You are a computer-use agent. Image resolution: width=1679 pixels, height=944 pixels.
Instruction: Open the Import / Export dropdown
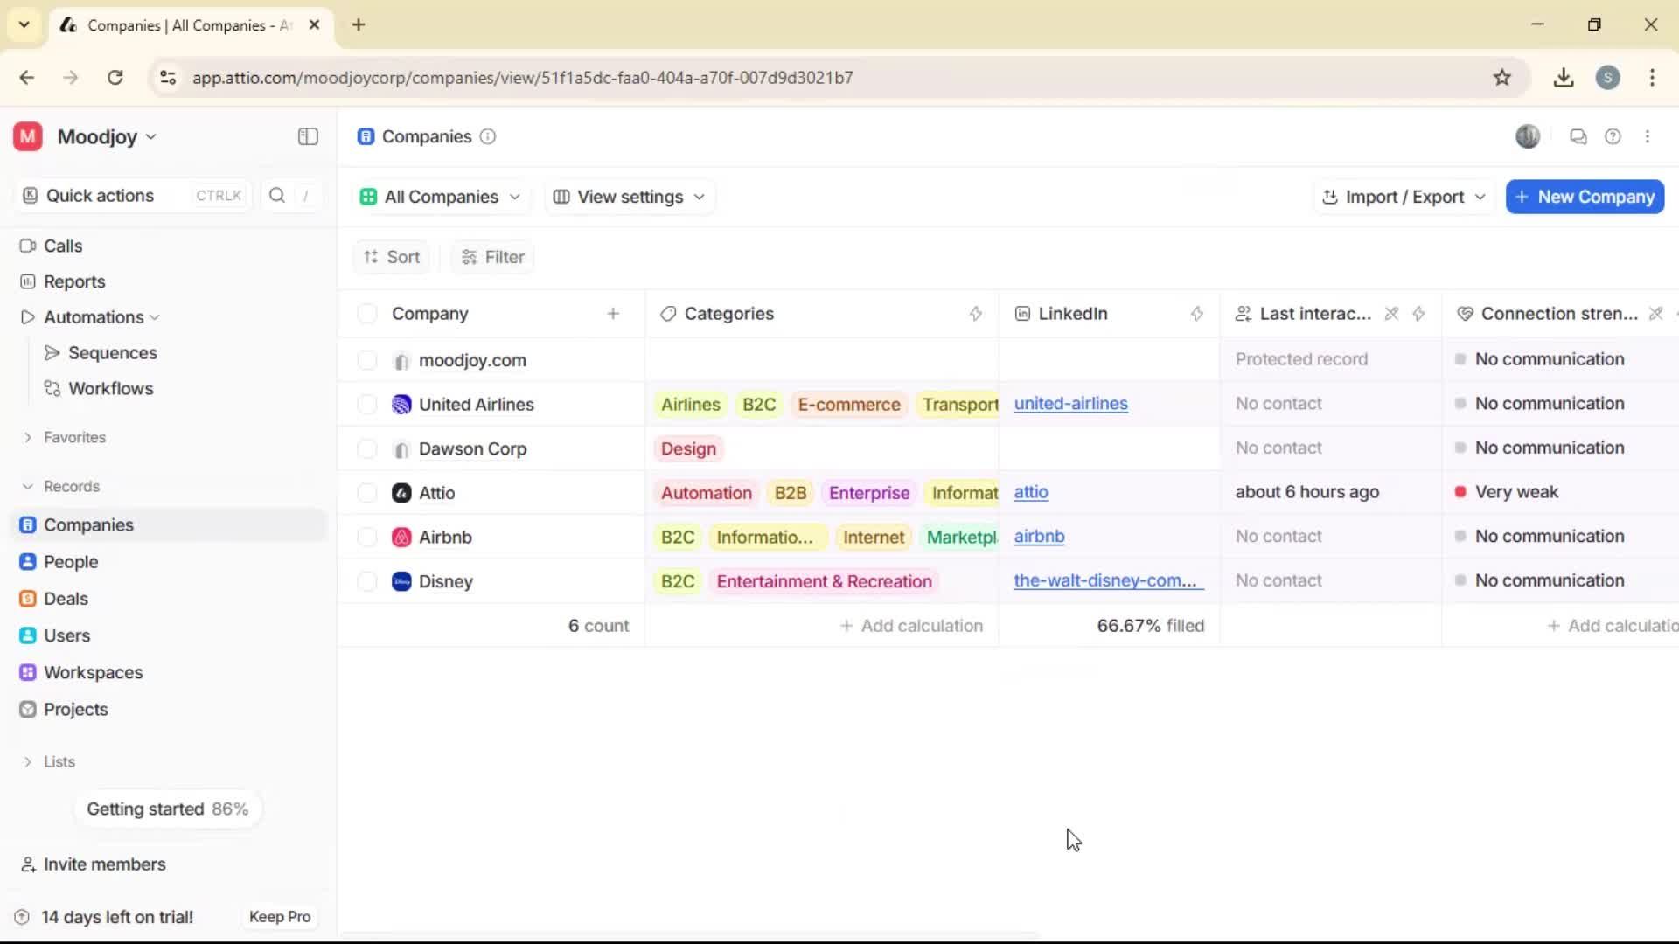click(1403, 197)
